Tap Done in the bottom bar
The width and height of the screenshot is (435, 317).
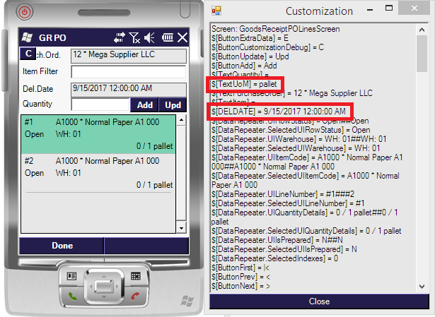62,246
